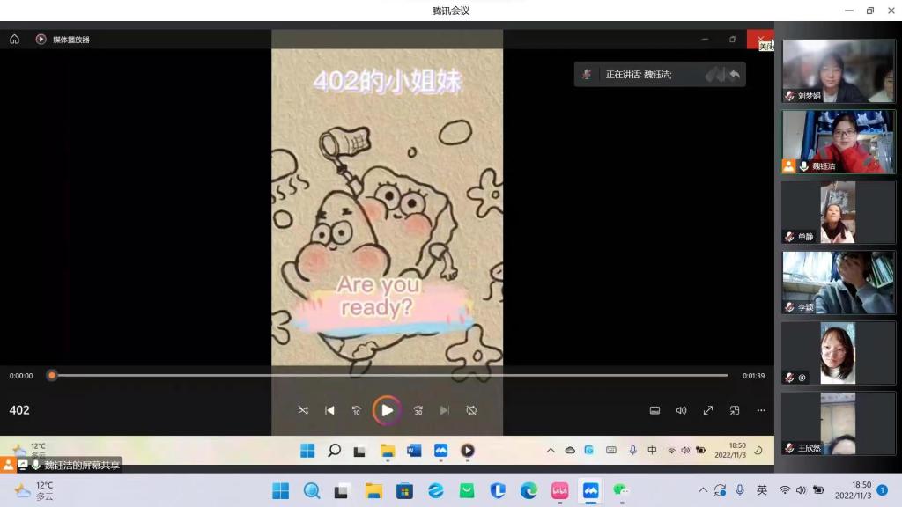The width and height of the screenshot is (902, 507).
Task: Toggle the 英 input language indicator
Action: click(x=762, y=490)
